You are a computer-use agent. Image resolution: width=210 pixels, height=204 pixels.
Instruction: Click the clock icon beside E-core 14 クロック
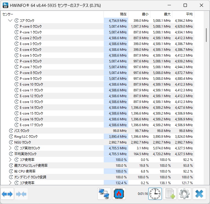16,107
